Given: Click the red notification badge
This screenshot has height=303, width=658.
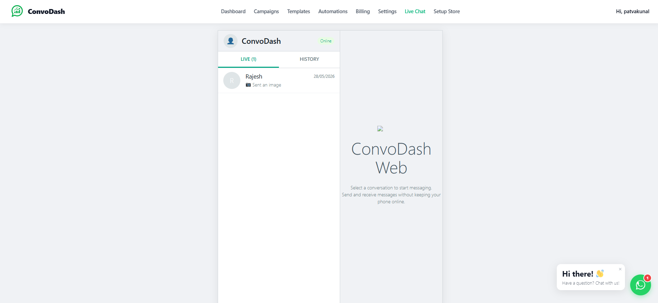Looking at the screenshot, I should pos(647,278).
